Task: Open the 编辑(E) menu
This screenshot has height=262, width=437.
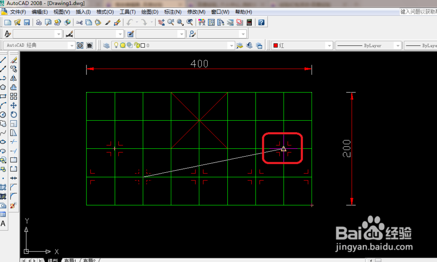Action: tap(40, 12)
